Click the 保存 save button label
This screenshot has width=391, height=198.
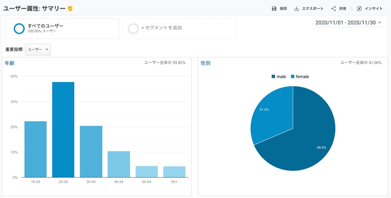(x=283, y=9)
